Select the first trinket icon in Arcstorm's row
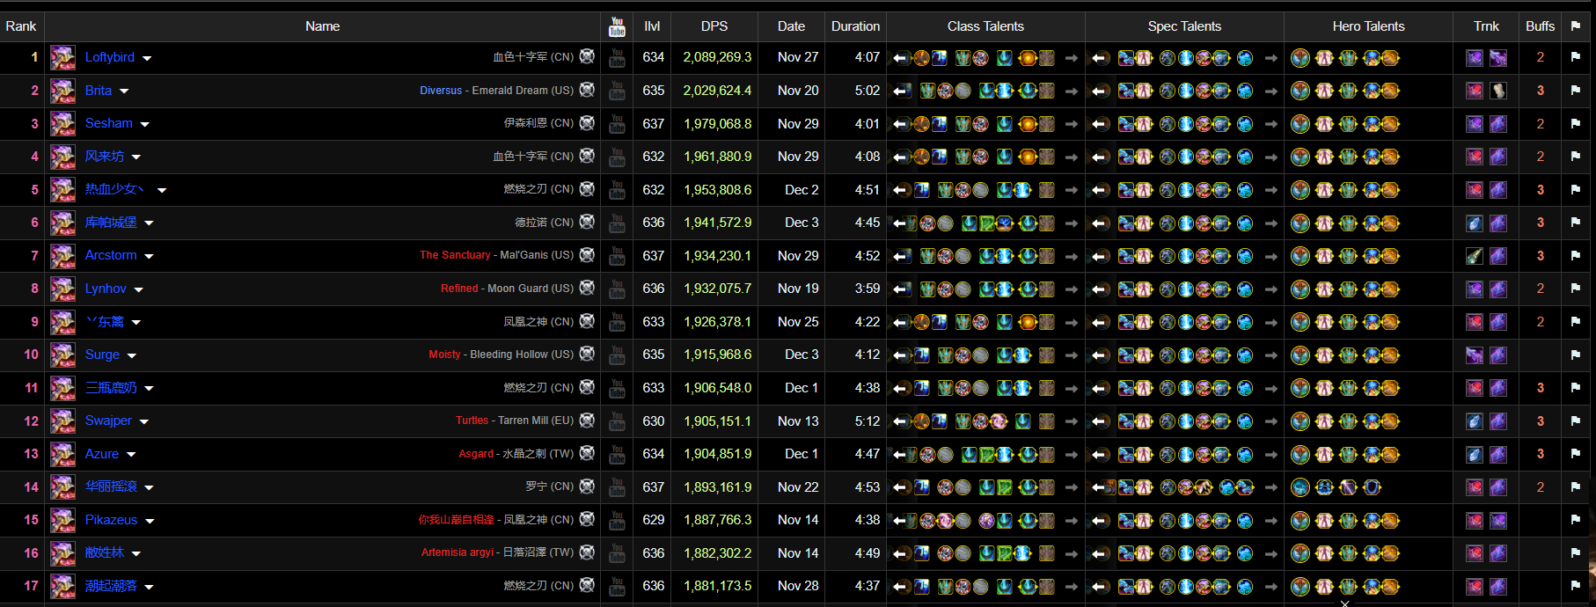Image resolution: width=1596 pixels, height=607 pixels. [x=1475, y=256]
